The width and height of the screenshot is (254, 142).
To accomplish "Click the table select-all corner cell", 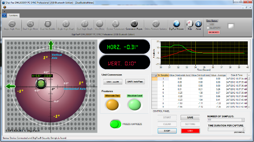I will (x=155, y=75).
